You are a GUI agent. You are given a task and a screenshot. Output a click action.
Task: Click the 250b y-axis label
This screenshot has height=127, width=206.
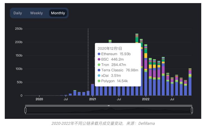[x=19, y=29]
